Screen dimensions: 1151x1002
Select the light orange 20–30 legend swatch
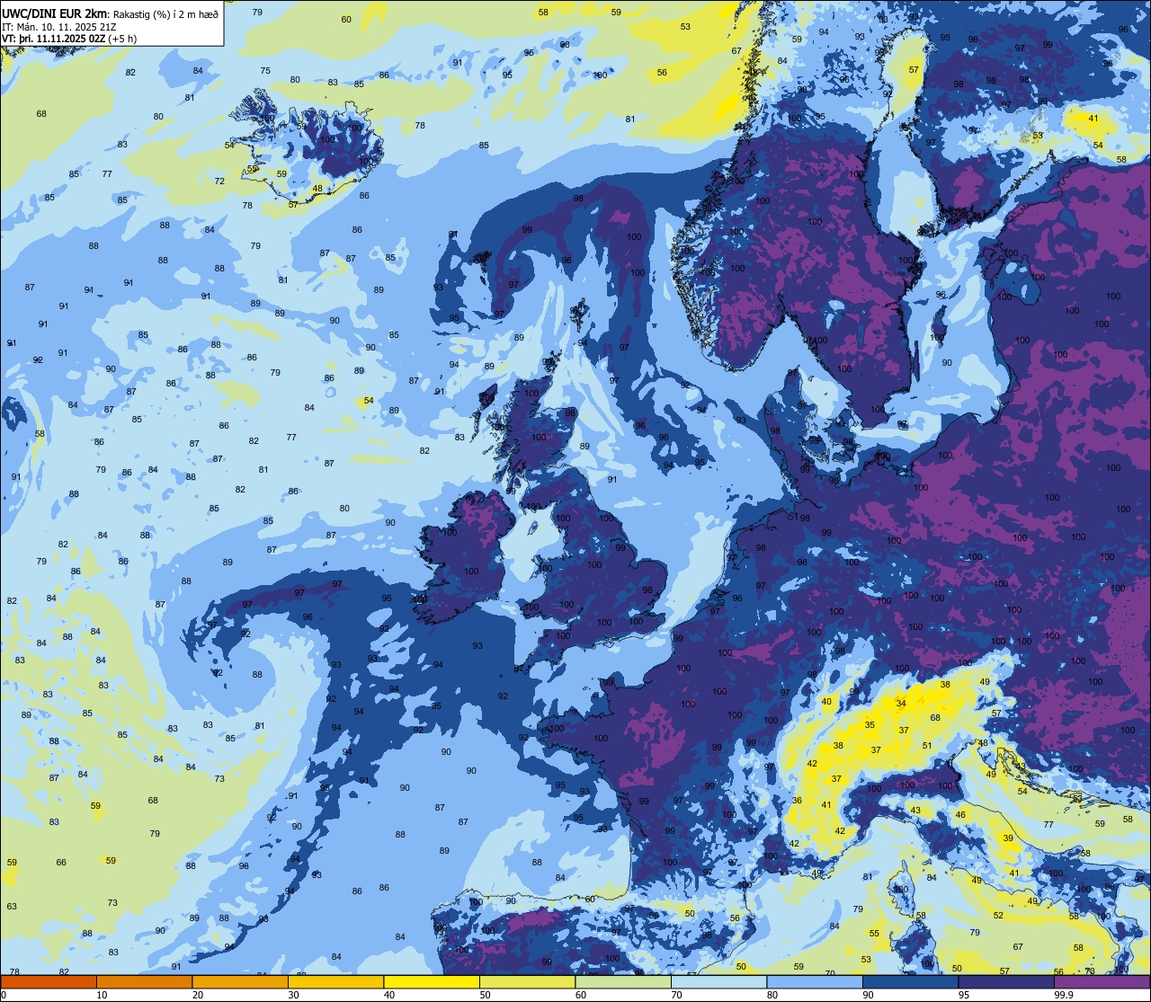pos(240,981)
